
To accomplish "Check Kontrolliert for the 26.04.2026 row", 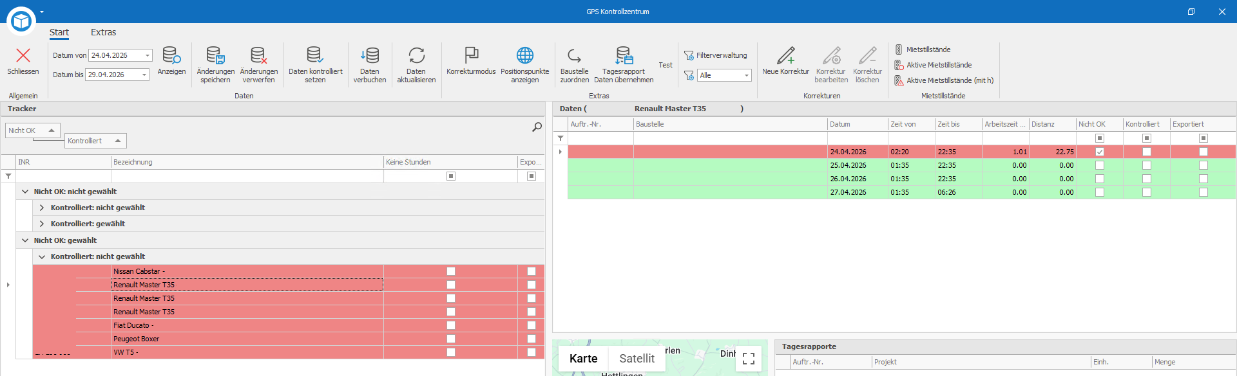I will coord(1147,179).
